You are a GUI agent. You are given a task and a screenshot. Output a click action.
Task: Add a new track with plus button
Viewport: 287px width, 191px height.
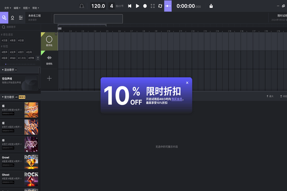click(49, 78)
